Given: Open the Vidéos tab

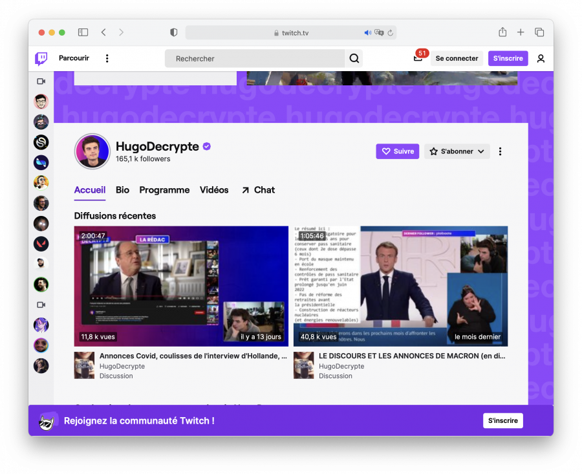Looking at the screenshot, I should point(214,190).
